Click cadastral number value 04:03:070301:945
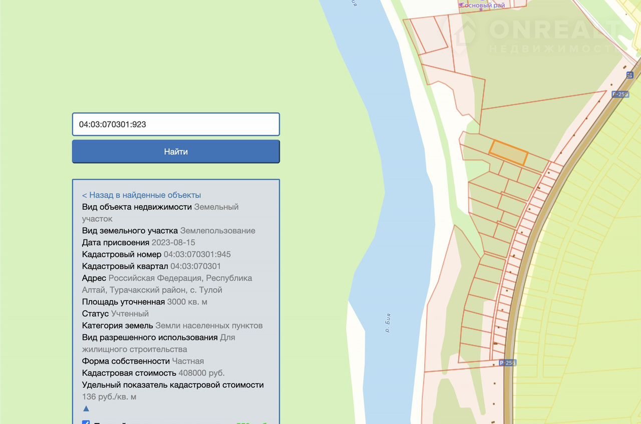The width and height of the screenshot is (641, 424). click(x=197, y=254)
